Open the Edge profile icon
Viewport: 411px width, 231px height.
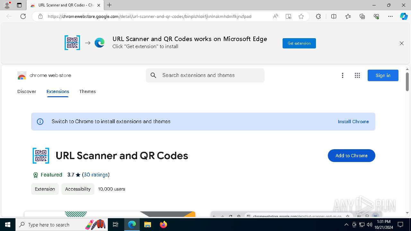(7, 5)
